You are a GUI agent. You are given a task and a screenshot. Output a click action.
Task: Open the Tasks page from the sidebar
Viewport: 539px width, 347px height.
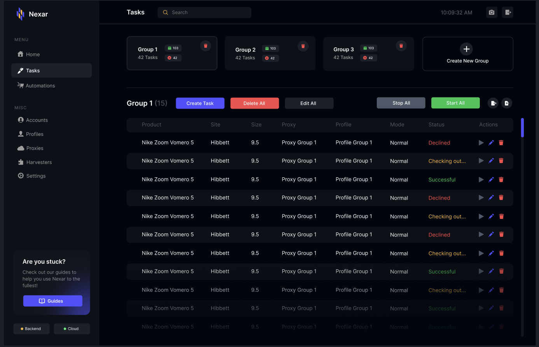point(51,71)
